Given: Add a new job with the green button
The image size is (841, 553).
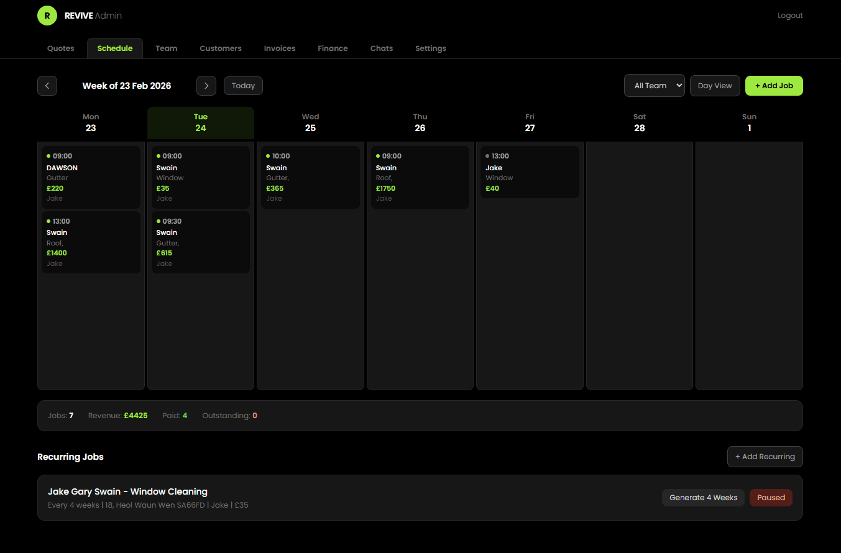Looking at the screenshot, I should click(x=774, y=85).
